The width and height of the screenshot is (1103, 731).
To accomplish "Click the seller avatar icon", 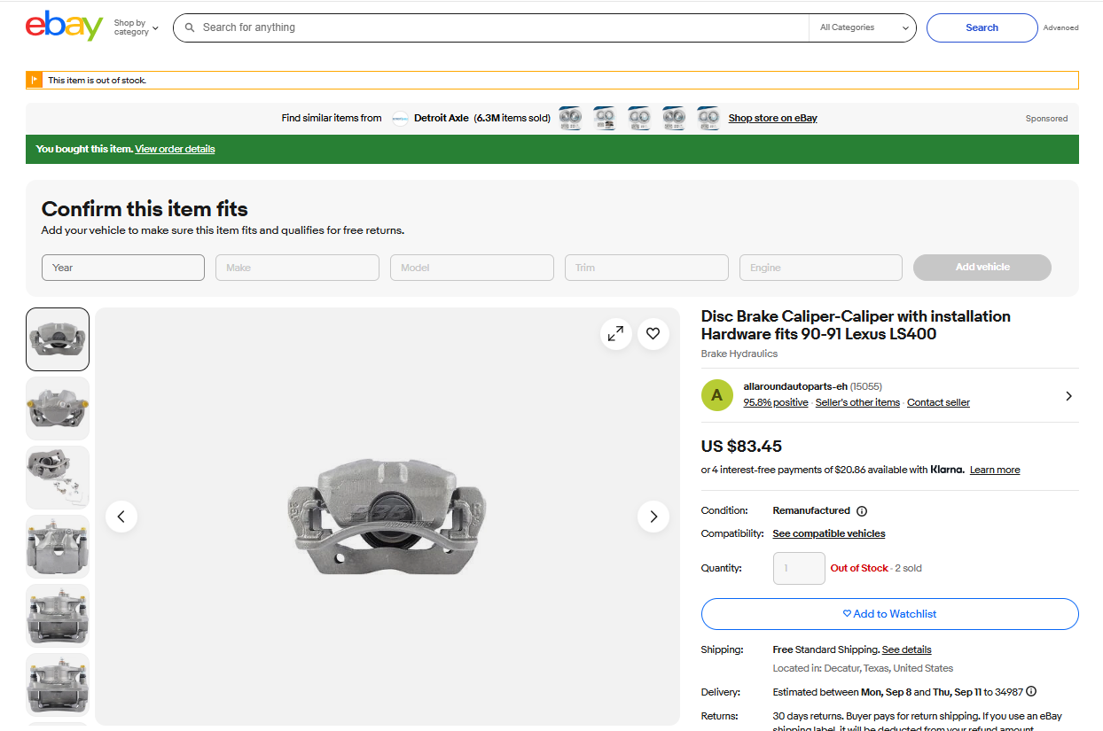I will (x=717, y=395).
